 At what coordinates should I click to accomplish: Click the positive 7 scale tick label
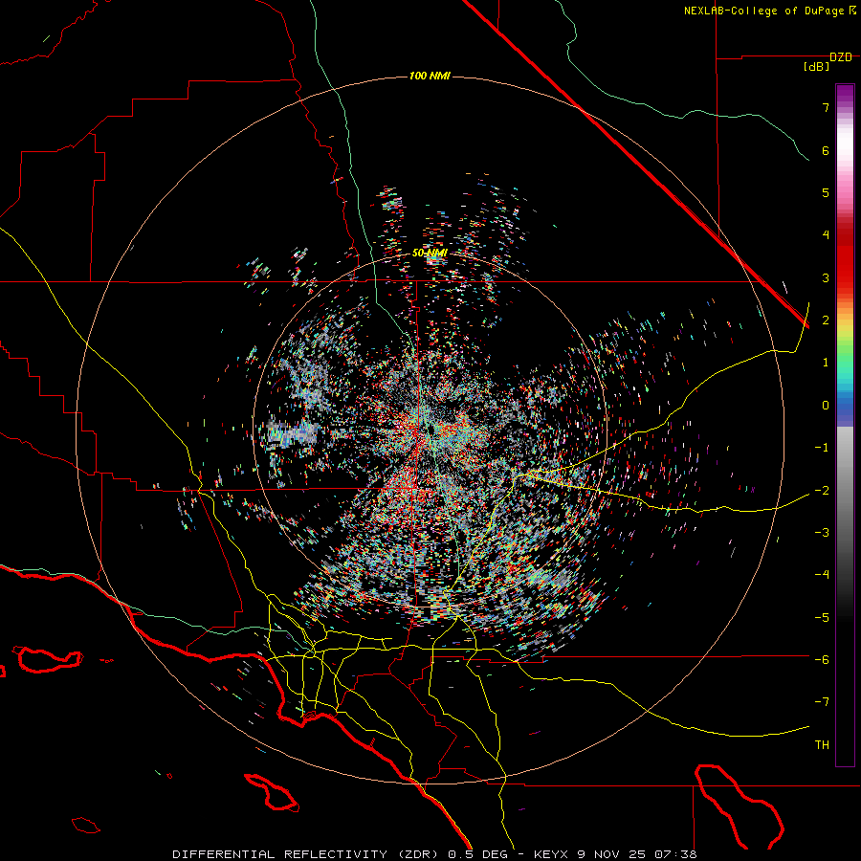pos(826,107)
